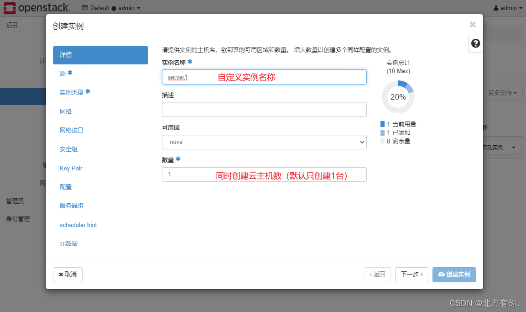
Task: Open the 网络接口 step
Action: 72,130
